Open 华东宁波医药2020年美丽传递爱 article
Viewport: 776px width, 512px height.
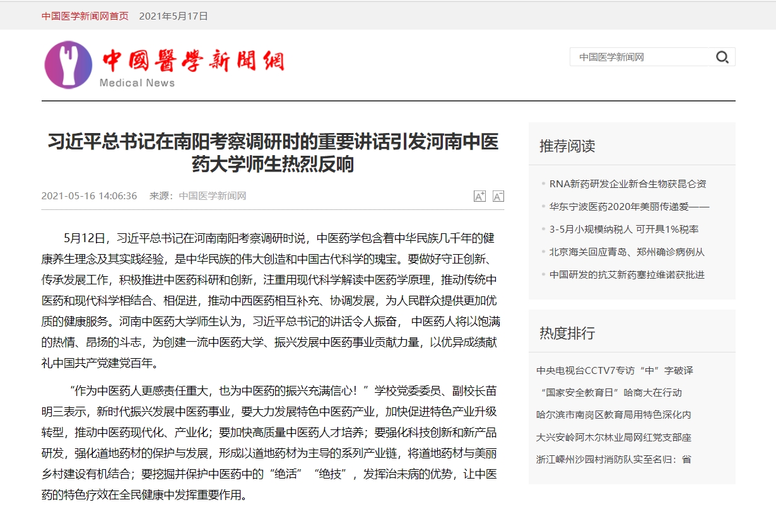[629, 206]
